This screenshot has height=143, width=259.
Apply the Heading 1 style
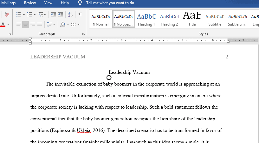point(146,19)
